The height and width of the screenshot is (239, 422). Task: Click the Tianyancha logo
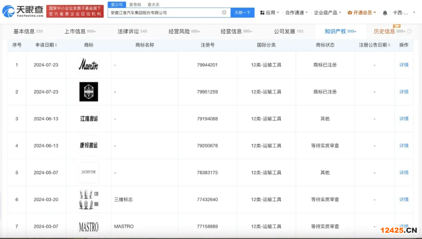pos(23,11)
